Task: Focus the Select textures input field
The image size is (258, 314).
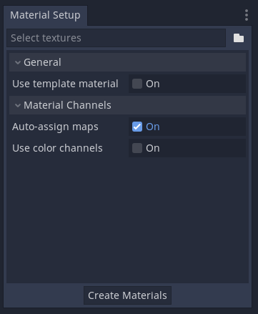Action: 116,38
